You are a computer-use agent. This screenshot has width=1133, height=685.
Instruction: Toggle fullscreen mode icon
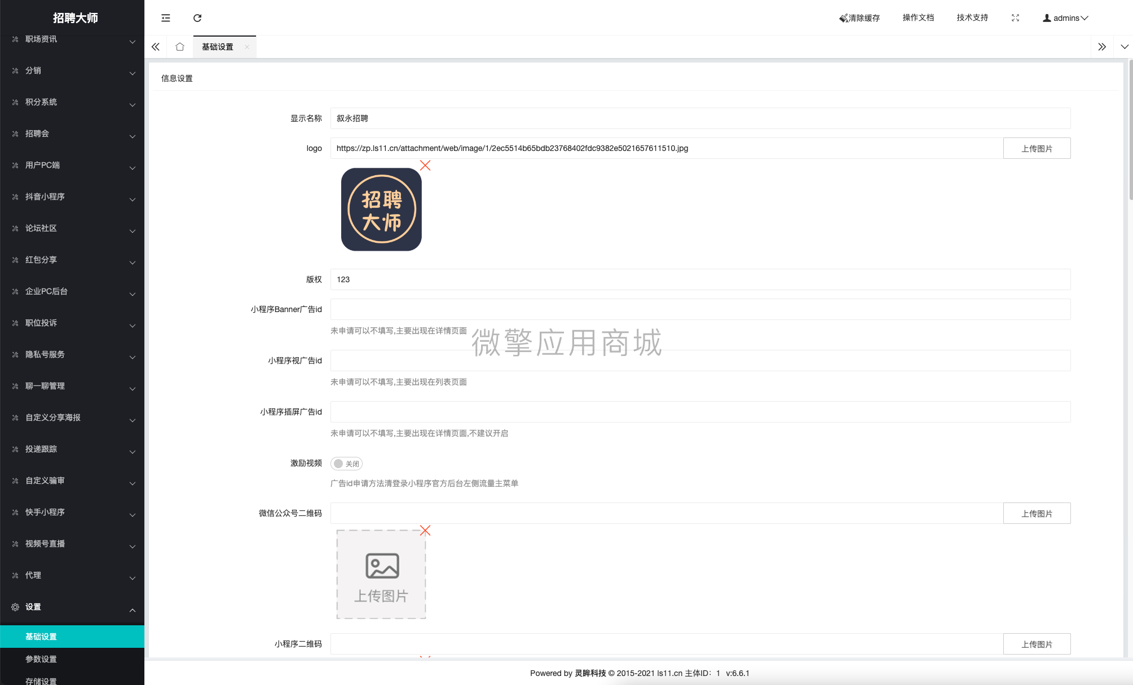point(1015,18)
